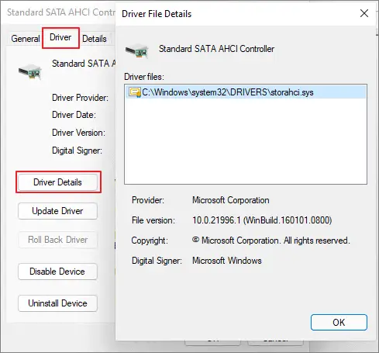Click the controller device icon in the Driver tab
Screen dimensions: 379x353
30,71
